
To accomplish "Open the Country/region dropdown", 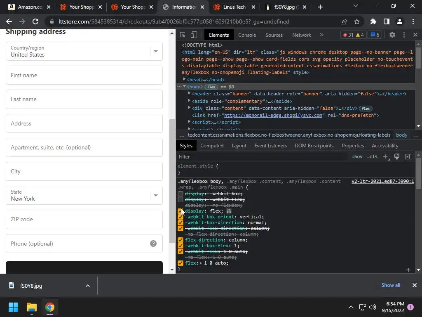I will (84, 51).
